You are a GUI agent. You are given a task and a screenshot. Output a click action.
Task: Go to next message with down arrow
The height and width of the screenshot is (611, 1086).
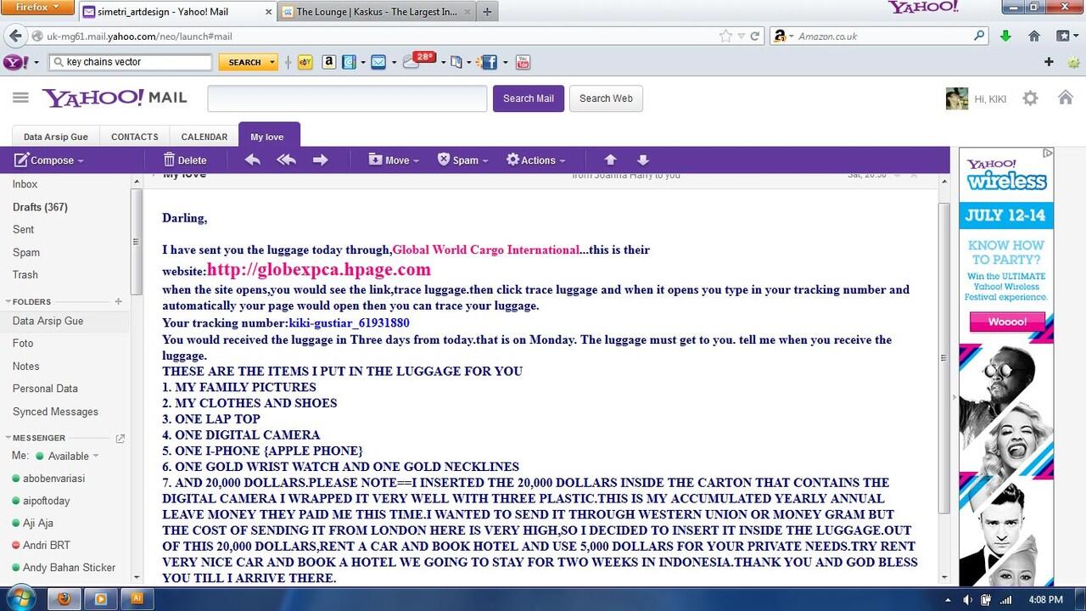tap(642, 160)
